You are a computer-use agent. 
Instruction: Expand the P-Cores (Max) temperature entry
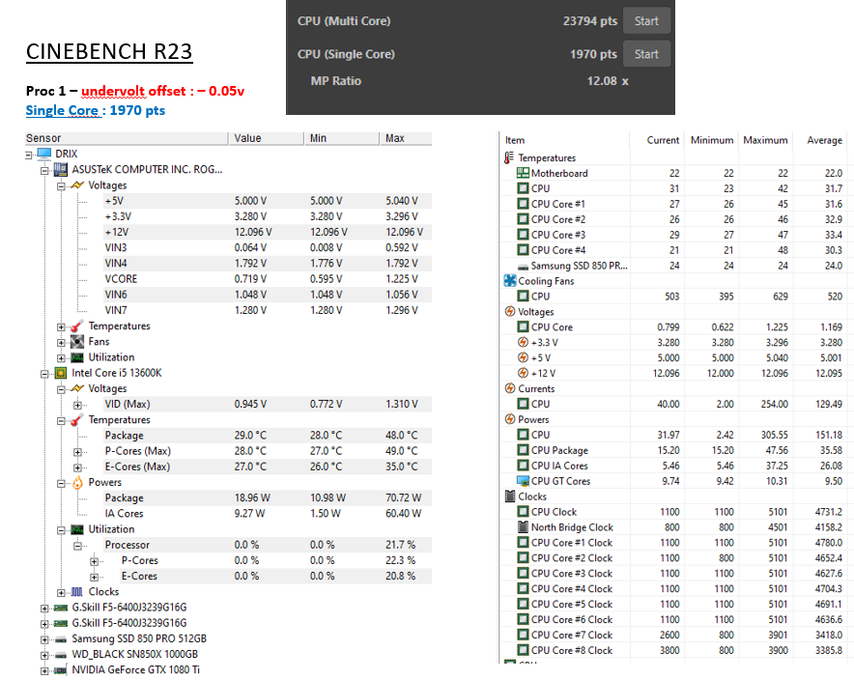(77, 452)
